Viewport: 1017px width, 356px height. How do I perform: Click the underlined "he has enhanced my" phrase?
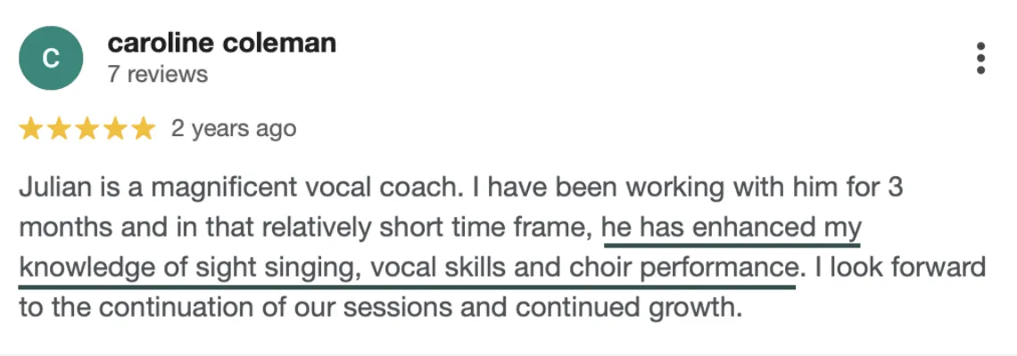[x=732, y=228]
